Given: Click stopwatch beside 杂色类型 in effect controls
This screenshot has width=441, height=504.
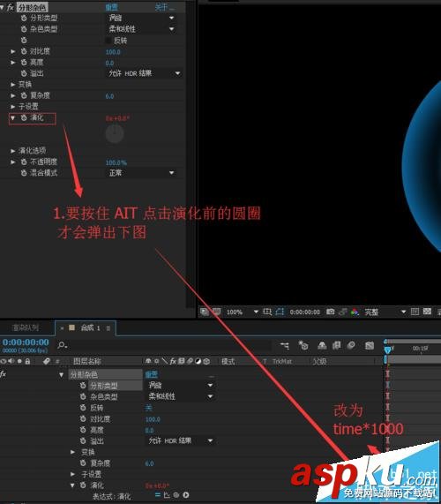Looking at the screenshot, I should click(x=24, y=29).
